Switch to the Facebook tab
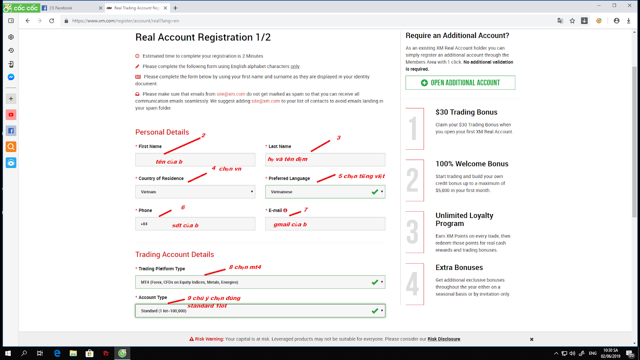Image resolution: width=640 pixels, height=360 pixels. click(x=72, y=8)
